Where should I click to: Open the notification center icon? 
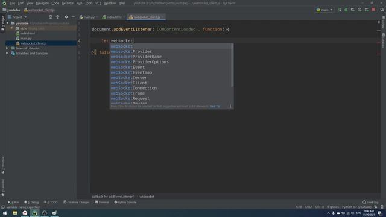click(379, 213)
